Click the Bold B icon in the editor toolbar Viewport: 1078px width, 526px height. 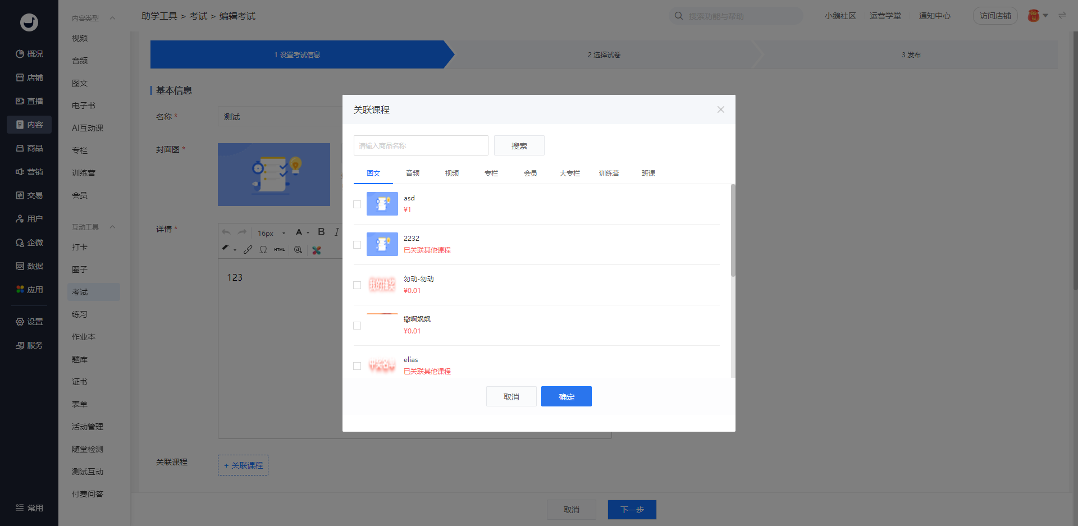tap(321, 232)
